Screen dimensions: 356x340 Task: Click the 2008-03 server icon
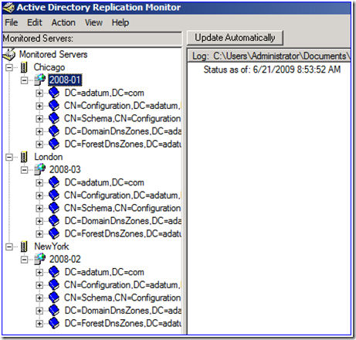coord(40,169)
